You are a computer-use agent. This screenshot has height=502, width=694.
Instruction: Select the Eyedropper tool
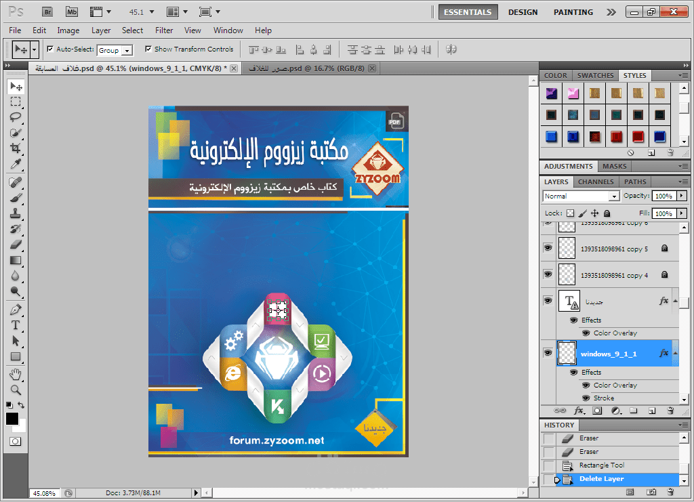16,164
